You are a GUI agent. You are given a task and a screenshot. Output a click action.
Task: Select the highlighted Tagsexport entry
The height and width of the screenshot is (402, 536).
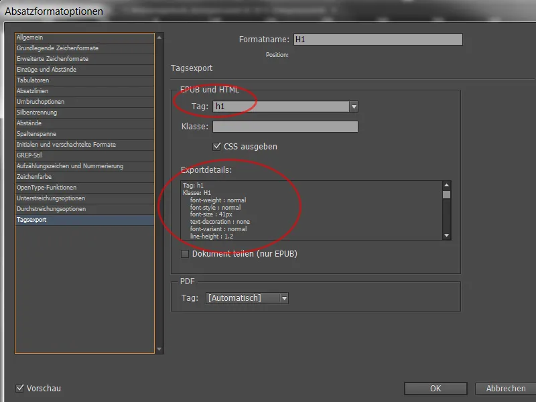[x=85, y=220]
